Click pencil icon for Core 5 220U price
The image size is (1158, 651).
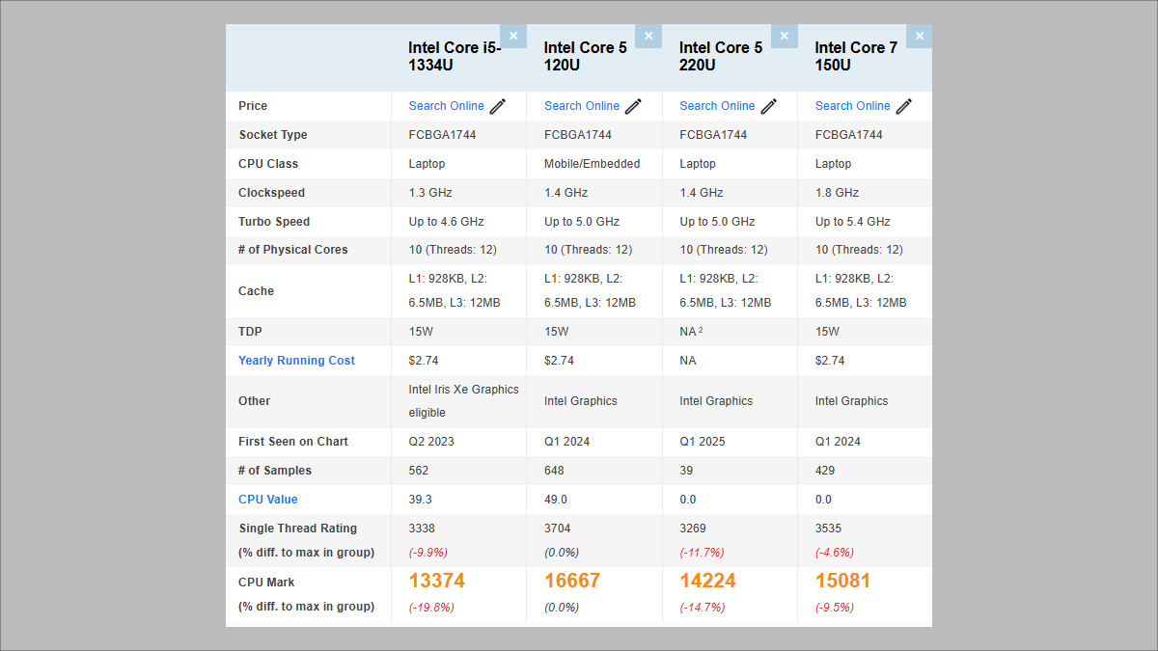[x=769, y=106]
